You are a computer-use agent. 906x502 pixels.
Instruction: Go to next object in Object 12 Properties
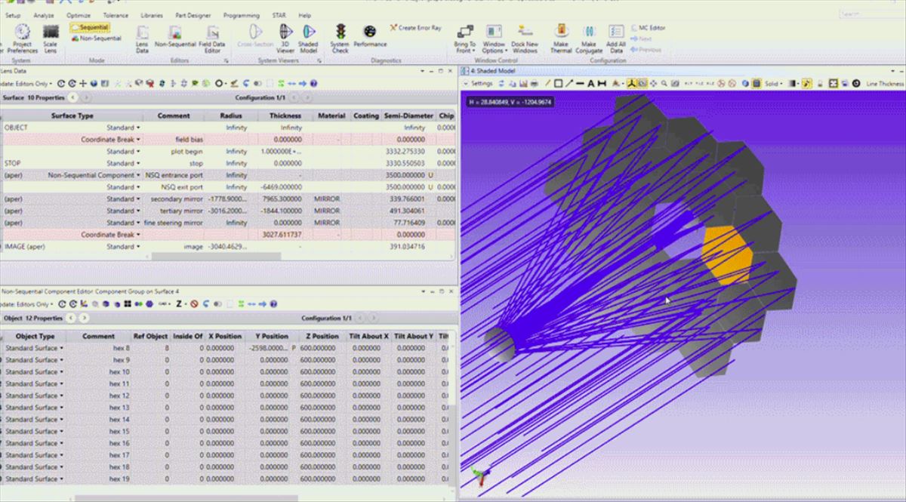coord(84,319)
